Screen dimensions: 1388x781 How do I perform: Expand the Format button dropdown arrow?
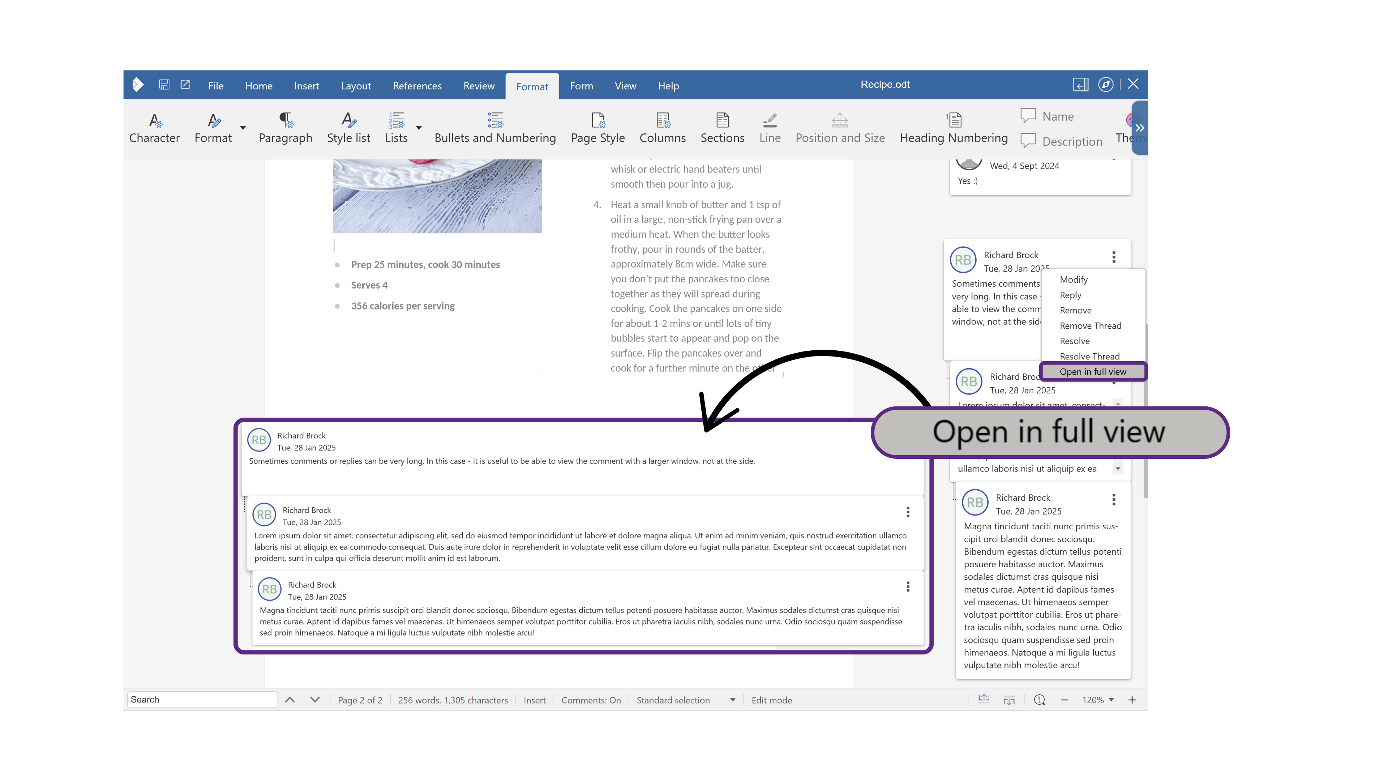[x=243, y=128]
